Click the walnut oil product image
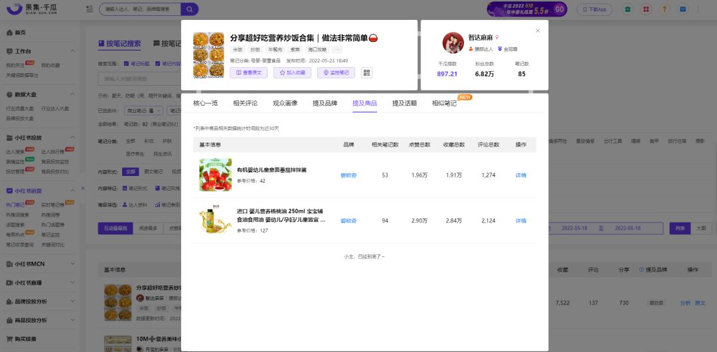This screenshot has width=717, height=352. tap(215, 220)
